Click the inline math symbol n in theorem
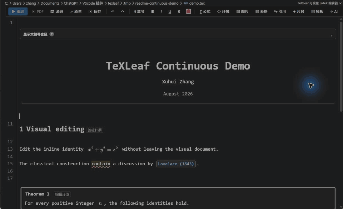 coord(100,203)
